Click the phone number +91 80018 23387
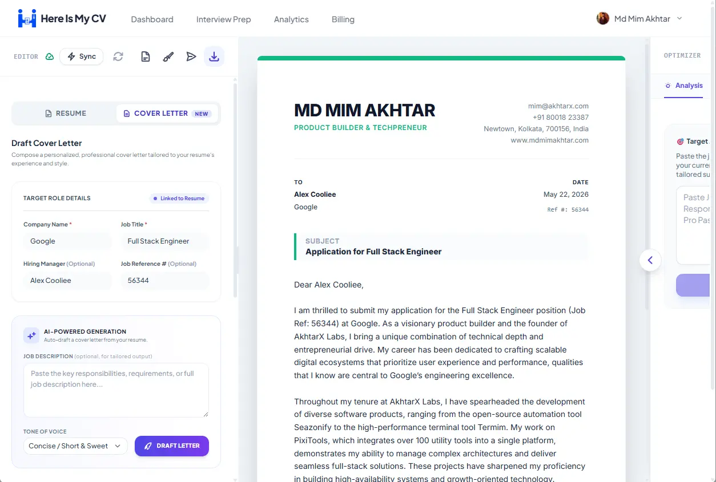716x482 pixels. pyautogui.click(x=560, y=118)
